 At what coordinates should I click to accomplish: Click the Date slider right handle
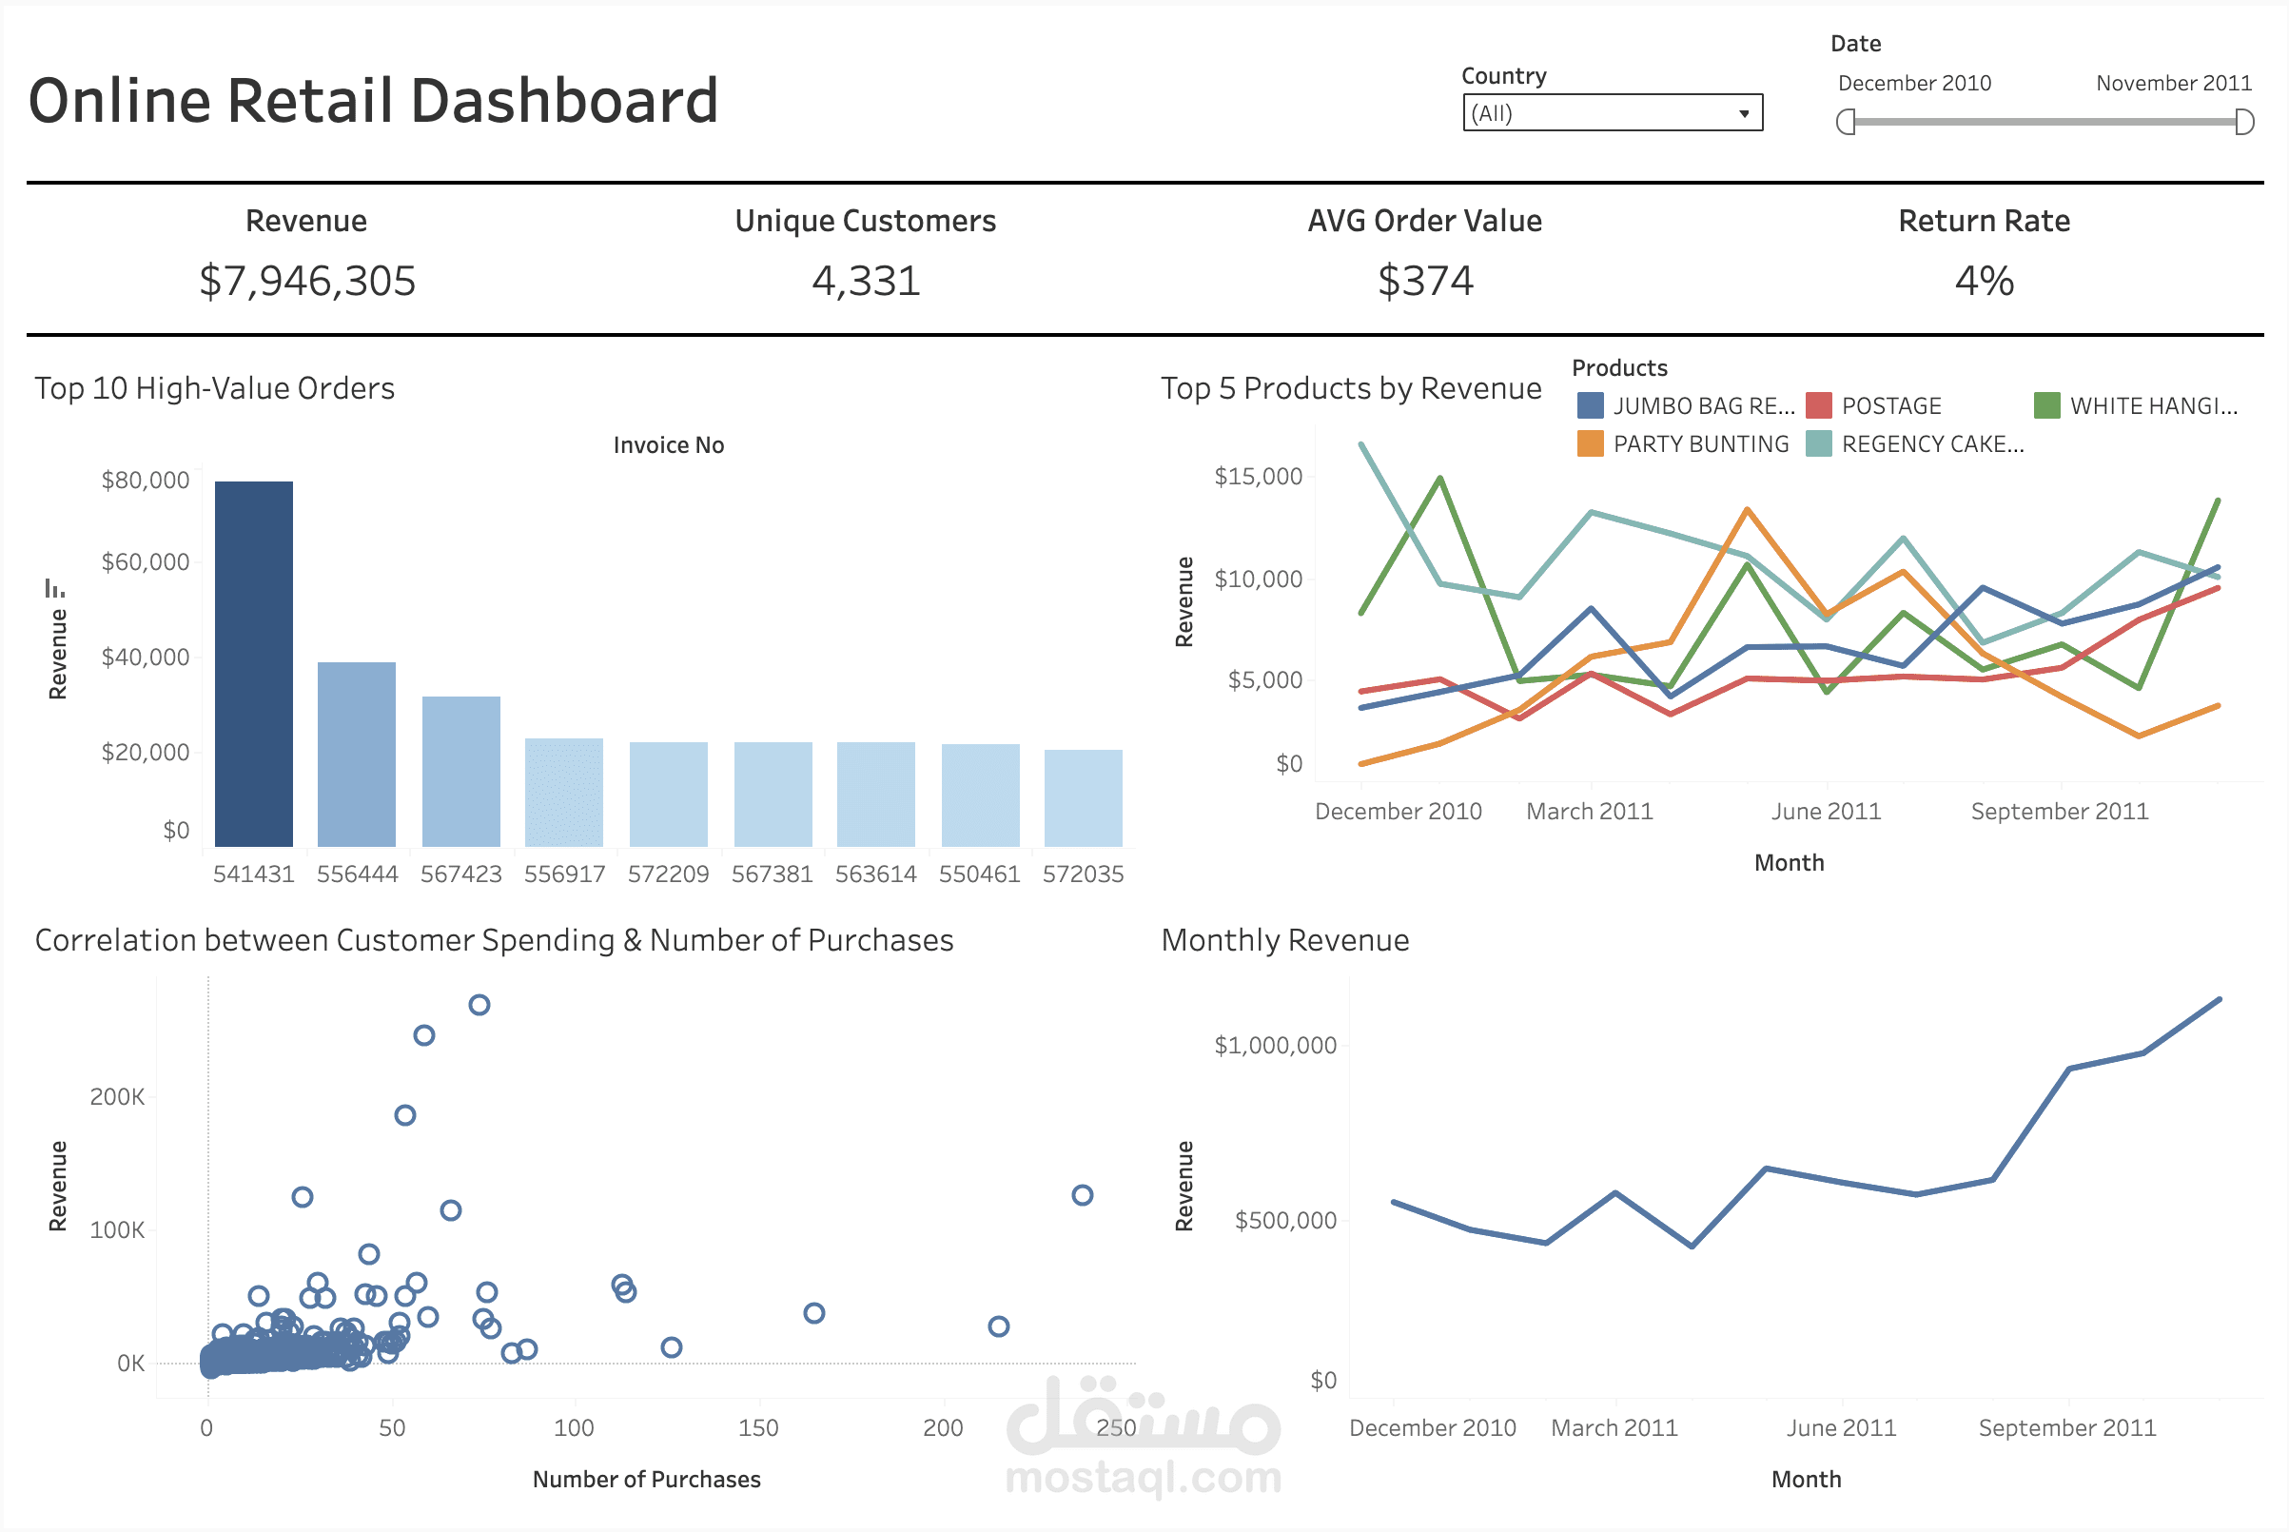pyautogui.click(x=2245, y=122)
